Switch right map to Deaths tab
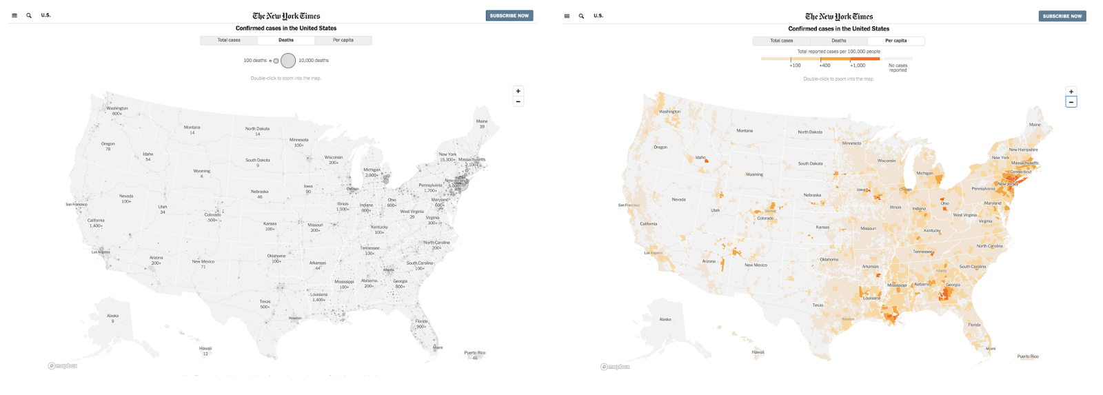This screenshot has height=395, width=1103. tap(838, 41)
